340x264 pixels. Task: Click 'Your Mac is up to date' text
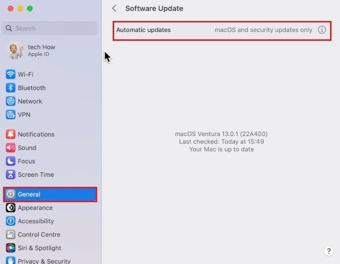point(221,149)
